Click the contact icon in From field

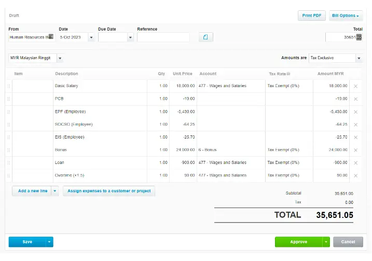point(51,36)
